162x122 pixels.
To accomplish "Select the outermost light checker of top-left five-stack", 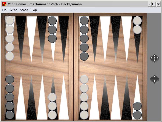I will pyautogui.click(x=10, y=21).
